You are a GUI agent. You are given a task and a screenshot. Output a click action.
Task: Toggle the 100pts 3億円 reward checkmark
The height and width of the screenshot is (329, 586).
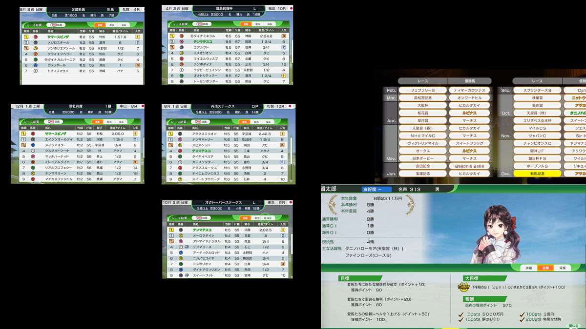coord(522,314)
